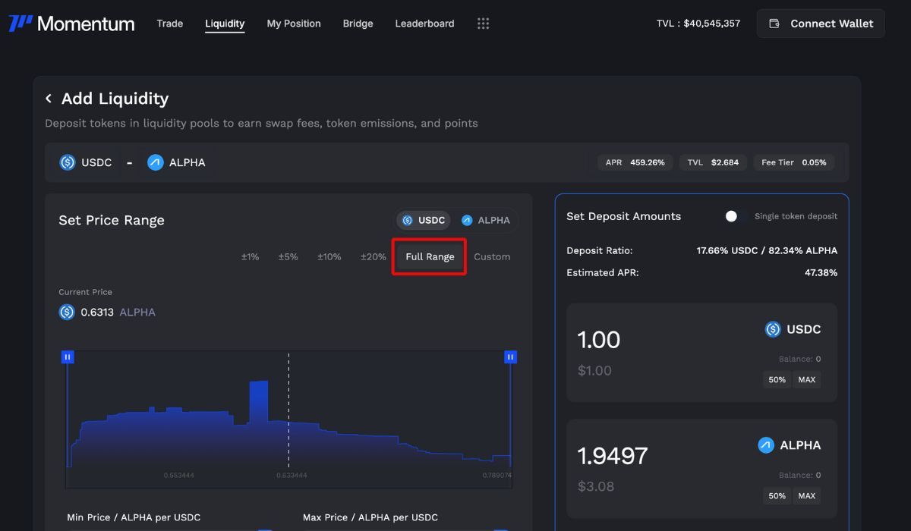This screenshot has width=911, height=531.
Task: Click the USDC amount field 1.00
Action: click(599, 340)
